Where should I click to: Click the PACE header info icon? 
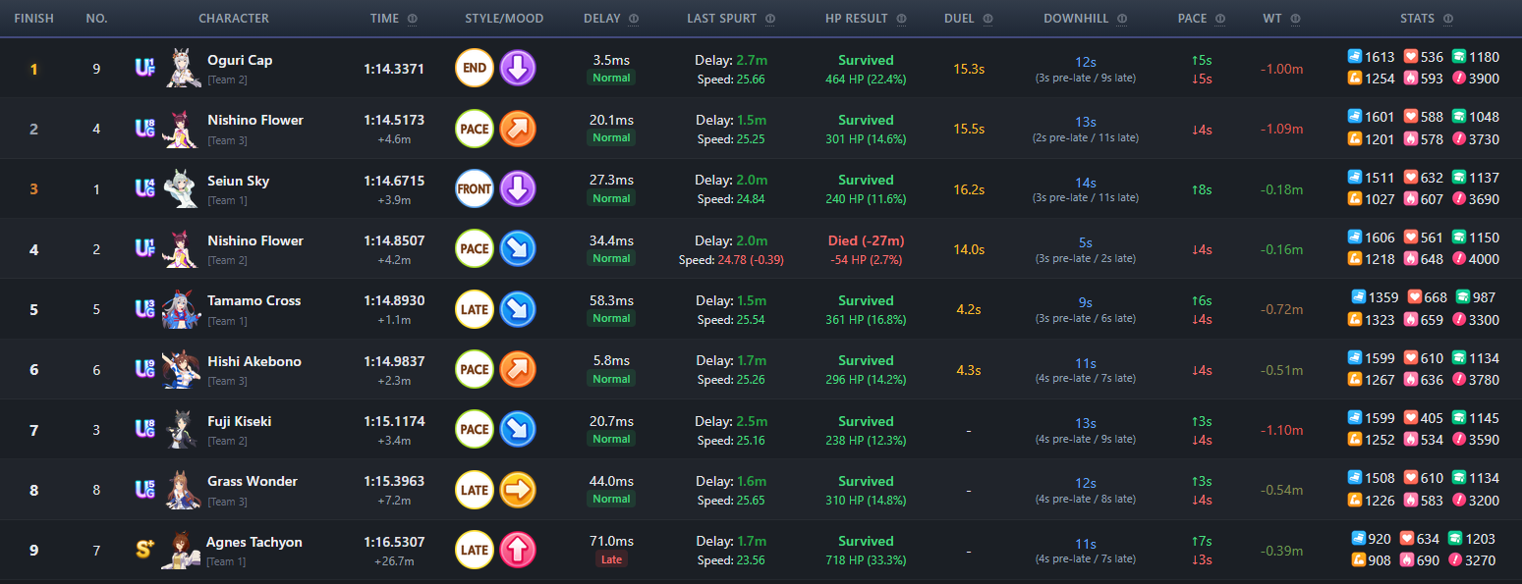click(1219, 19)
